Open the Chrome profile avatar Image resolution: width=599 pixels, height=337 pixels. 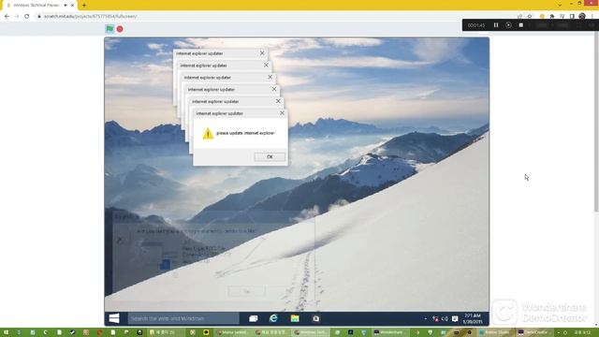pyautogui.click(x=582, y=17)
